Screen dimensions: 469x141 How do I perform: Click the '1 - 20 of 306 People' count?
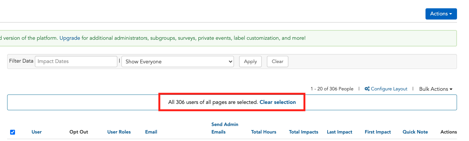[332, 89]
